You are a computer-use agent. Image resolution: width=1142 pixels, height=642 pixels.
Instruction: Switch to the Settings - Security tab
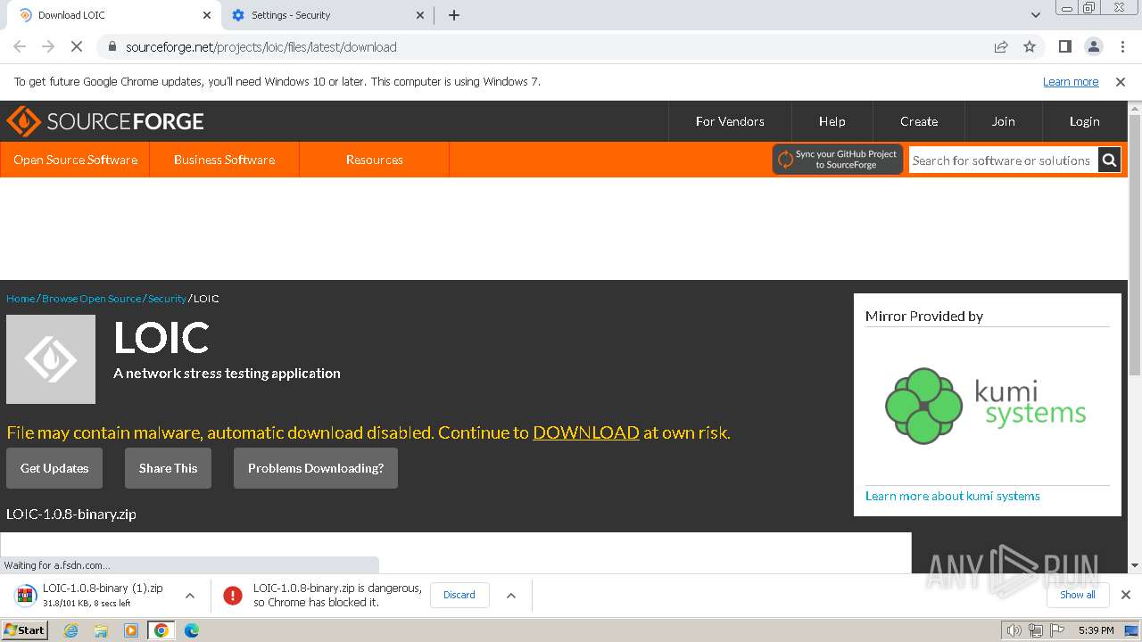pyautogui.click(x=328, y=15)
